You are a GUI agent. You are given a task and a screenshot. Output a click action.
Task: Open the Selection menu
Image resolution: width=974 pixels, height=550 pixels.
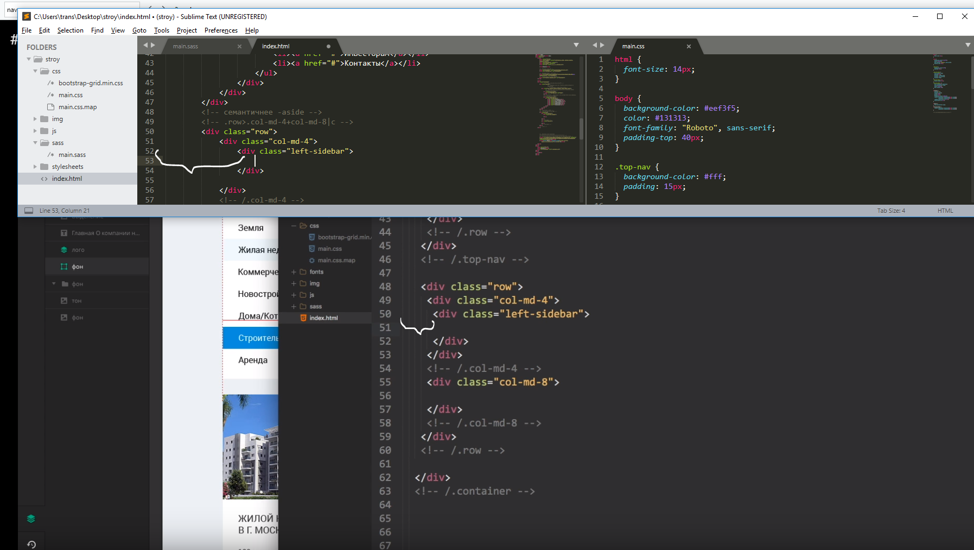coord(70,30)
